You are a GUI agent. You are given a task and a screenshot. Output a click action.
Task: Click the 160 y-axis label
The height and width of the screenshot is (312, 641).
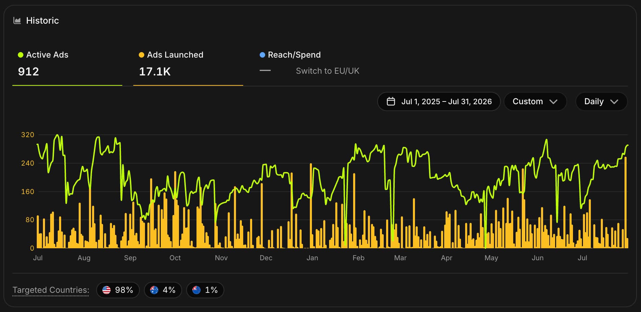pos(28,192)
